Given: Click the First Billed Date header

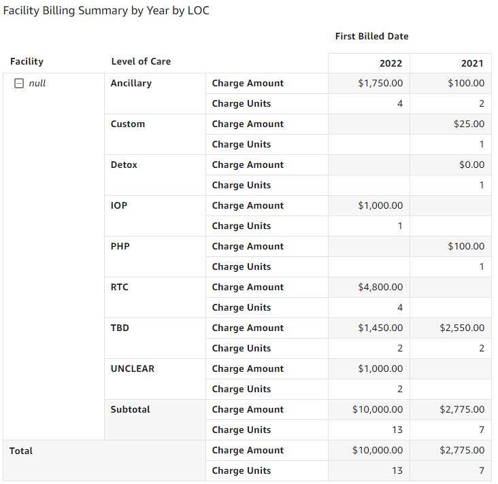Looking at the screenshot, I should [x=371, y=36].
